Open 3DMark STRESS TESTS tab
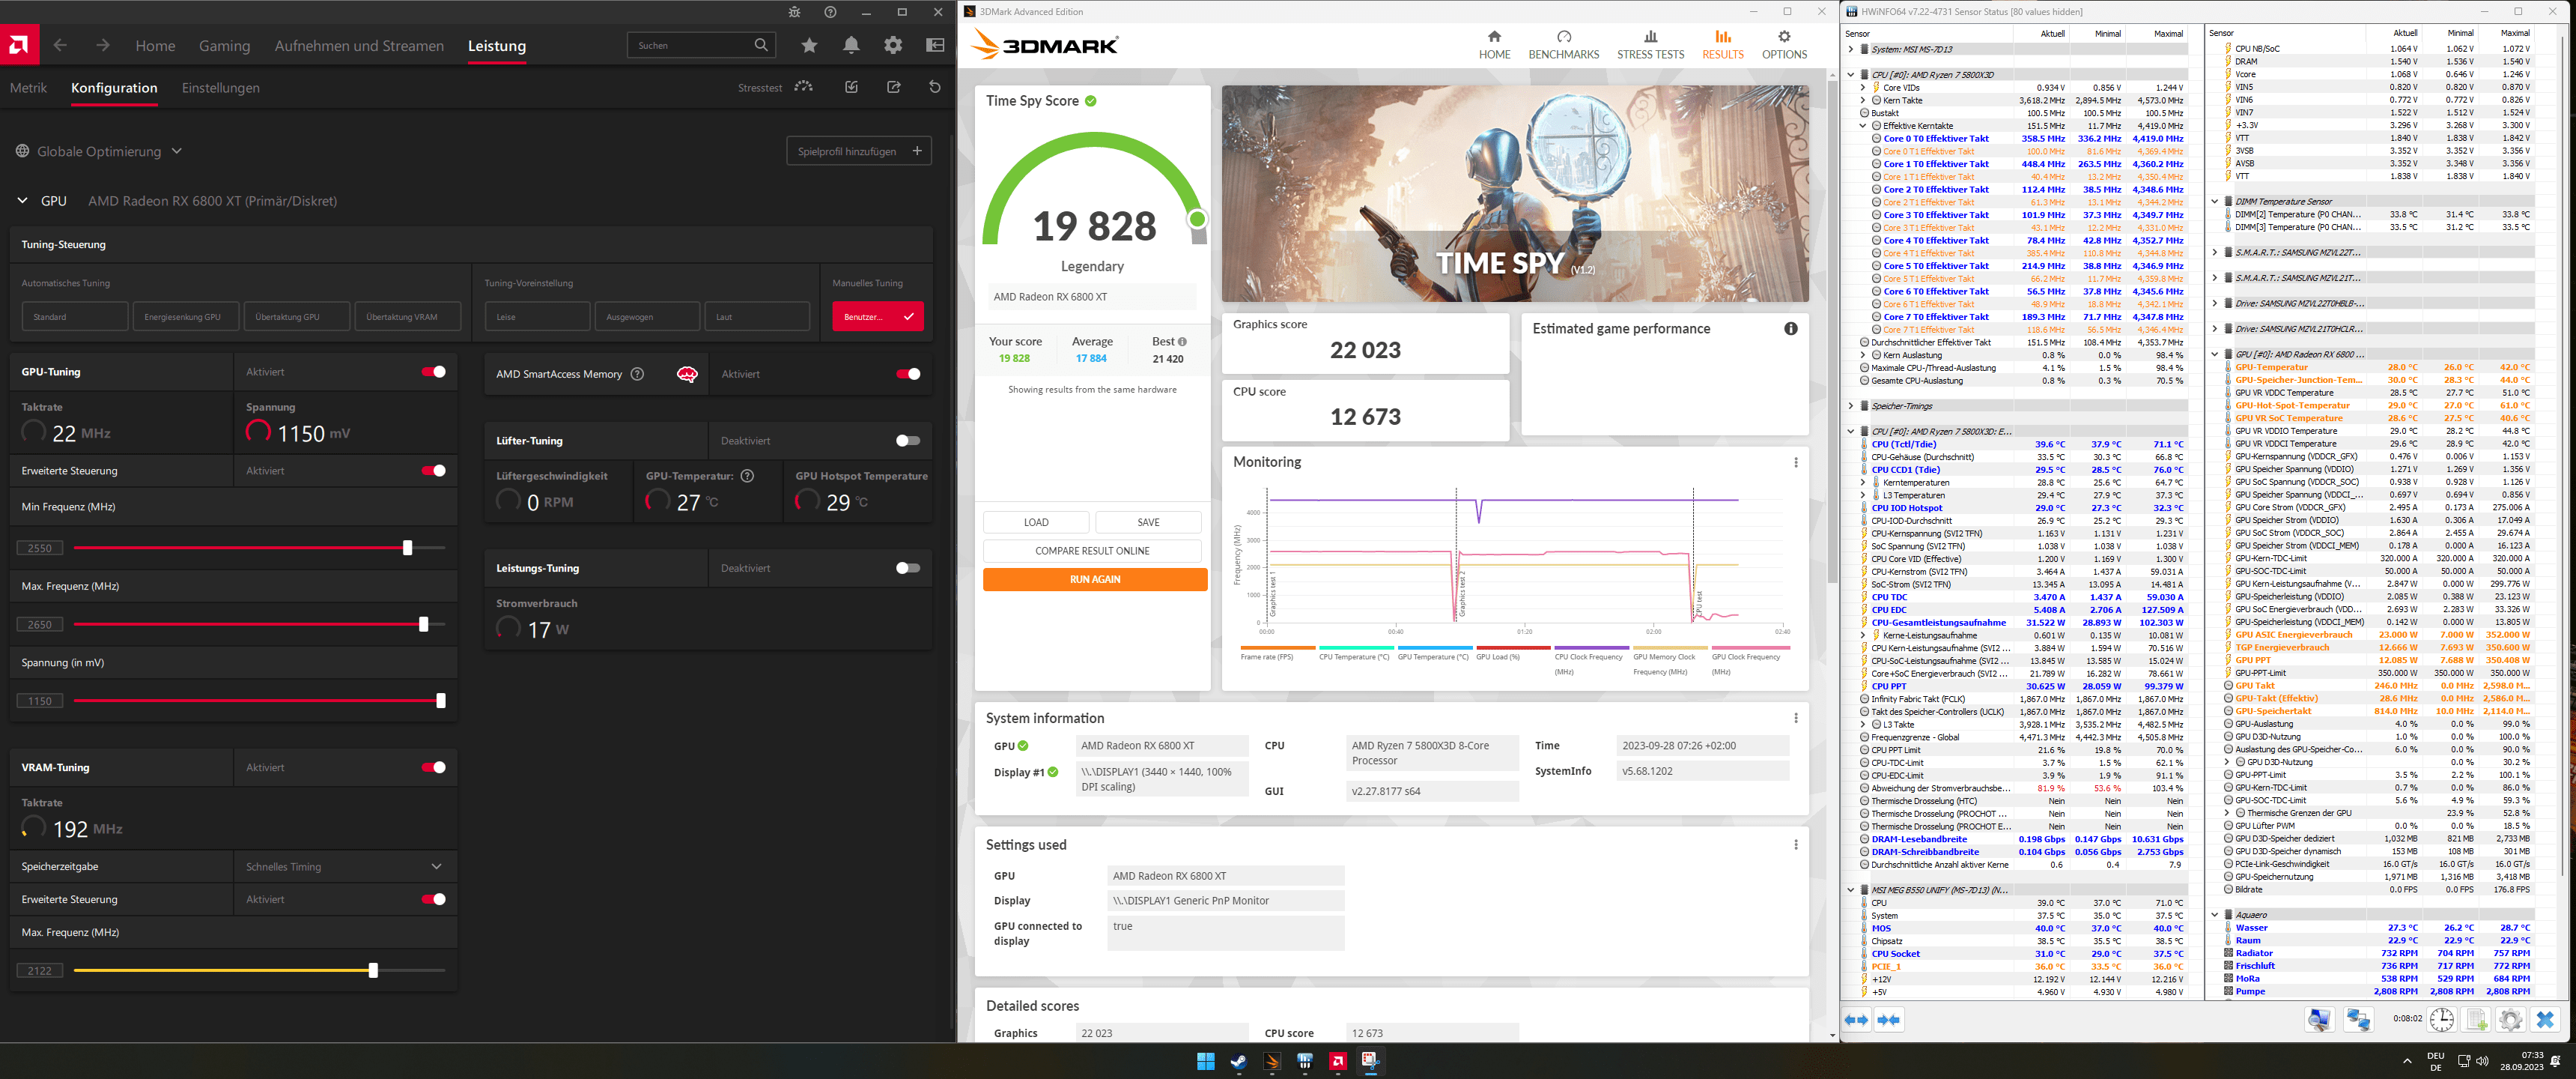The height and width of the screenshot is (1079, 2576). 1651,44
